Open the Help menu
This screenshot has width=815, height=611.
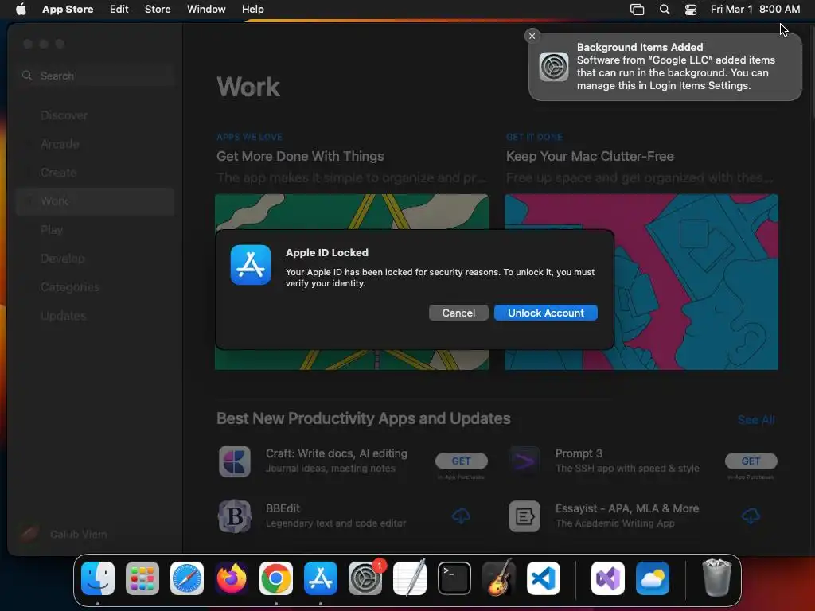[x=252, y=10]
